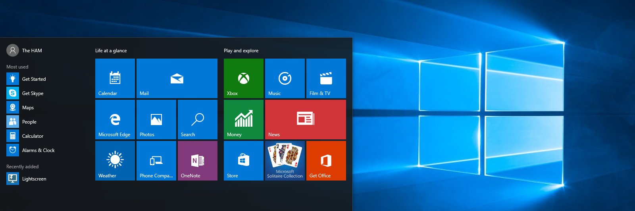Screen dimensions: 635x211
Task: Select Lightscreen label under Recently added
Action: coord(34,179)
